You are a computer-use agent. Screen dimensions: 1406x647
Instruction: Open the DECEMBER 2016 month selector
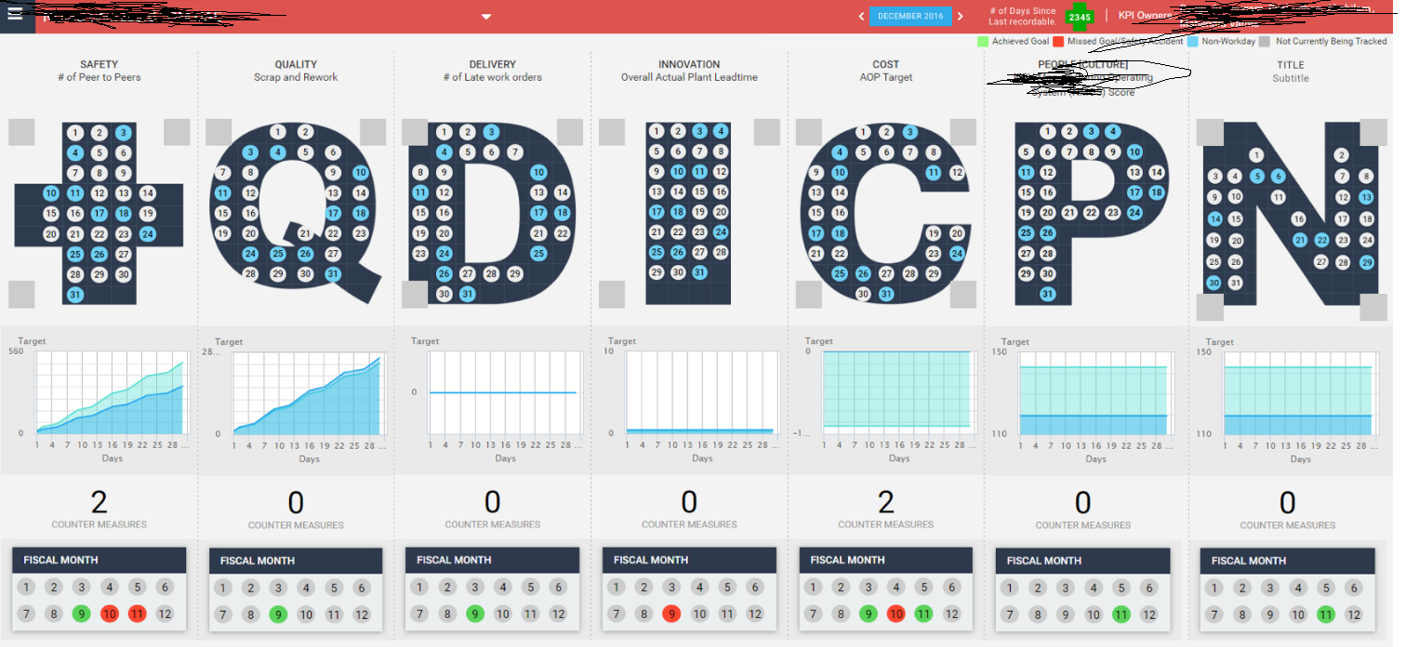pos(910,17)
